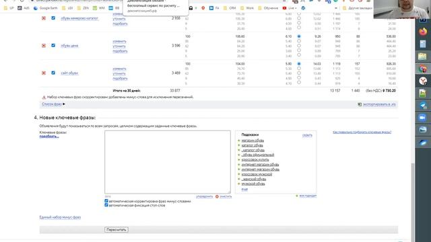Click plus icon beside 'кроссовок купить'
Image resolution: width=431 pixels, height=242 pixels.
239,160
